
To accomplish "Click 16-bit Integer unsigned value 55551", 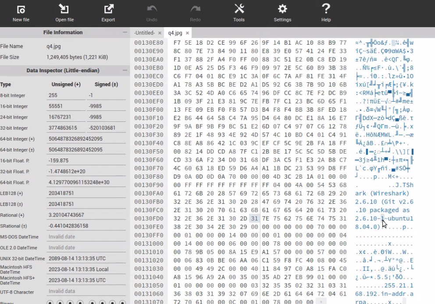I will (66, 106).
